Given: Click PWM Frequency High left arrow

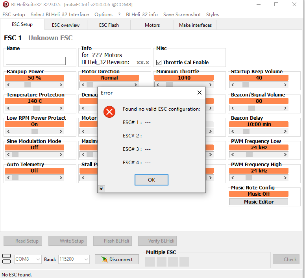Looking at the screenshot, I should coord(233,178).
